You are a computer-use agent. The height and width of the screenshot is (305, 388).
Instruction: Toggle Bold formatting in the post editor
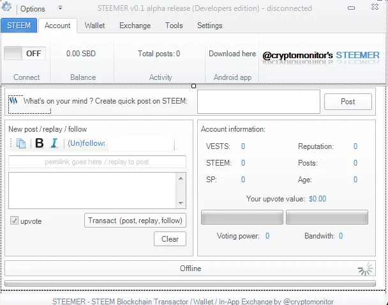coord(40,143)
